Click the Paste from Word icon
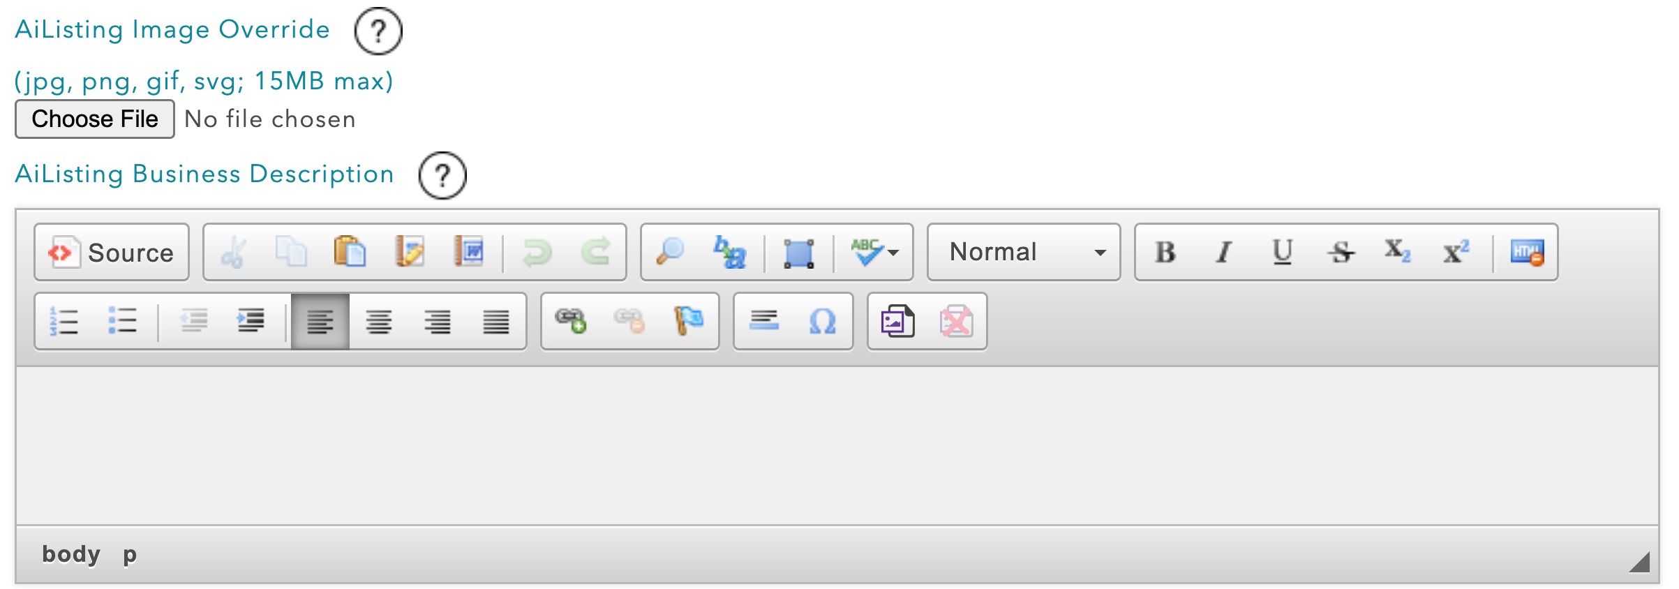Viewport: 1679px width, 589px height. coord(468,252)
